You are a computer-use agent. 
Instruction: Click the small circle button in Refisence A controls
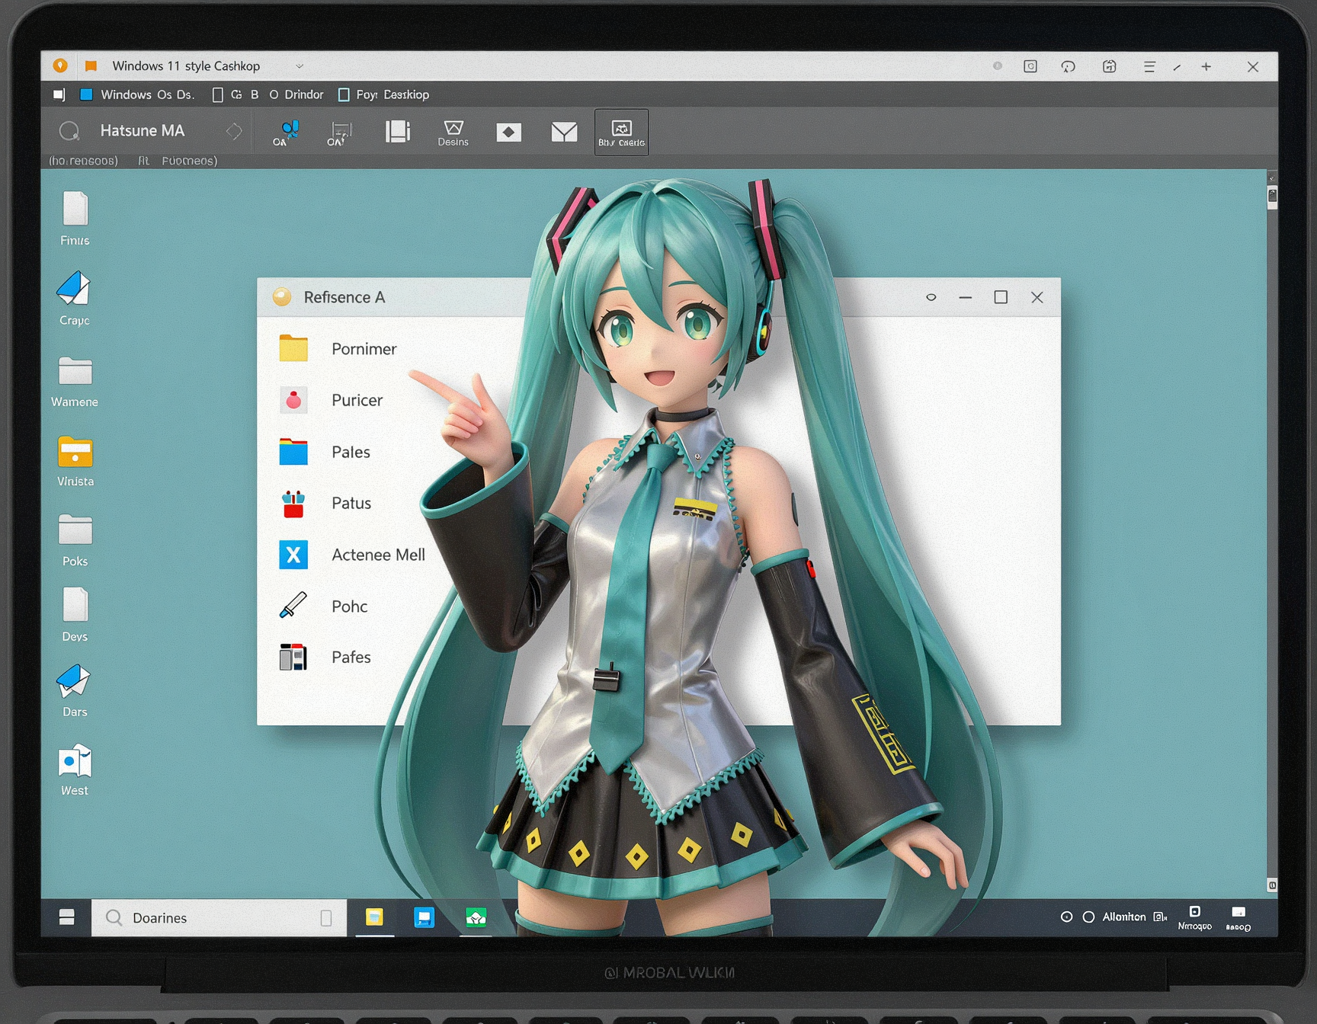[x=931, y=297]
